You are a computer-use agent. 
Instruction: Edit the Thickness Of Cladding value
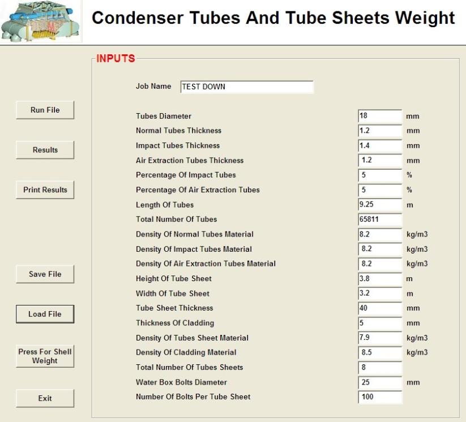[x=380, y=323]
